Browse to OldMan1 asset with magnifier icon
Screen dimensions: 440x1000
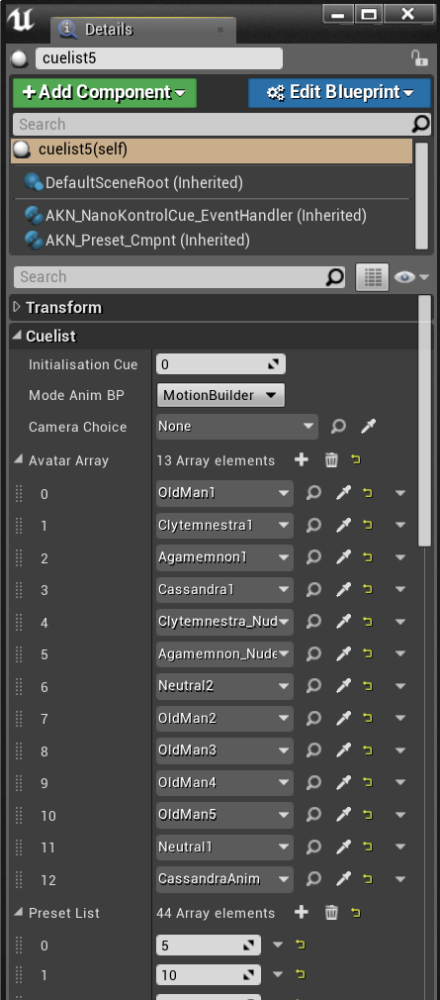[313, 492]
